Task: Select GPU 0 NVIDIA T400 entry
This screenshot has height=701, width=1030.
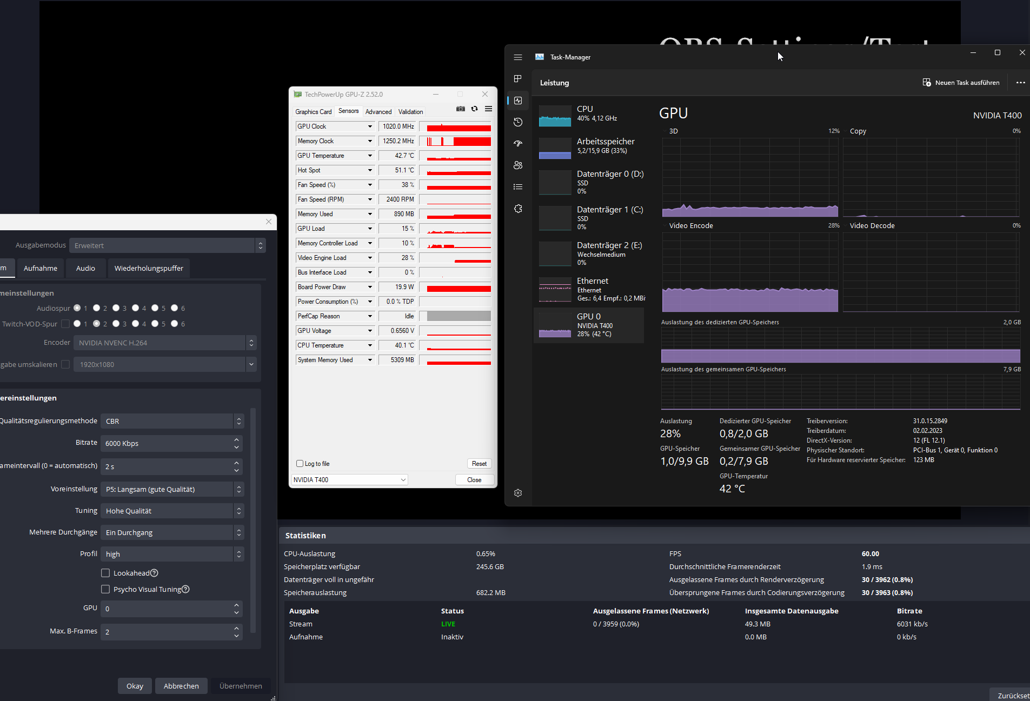Action: point(589,325)
